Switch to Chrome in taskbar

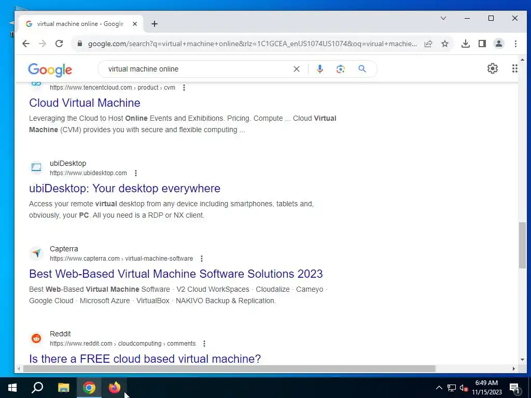[x=89, y=388]
